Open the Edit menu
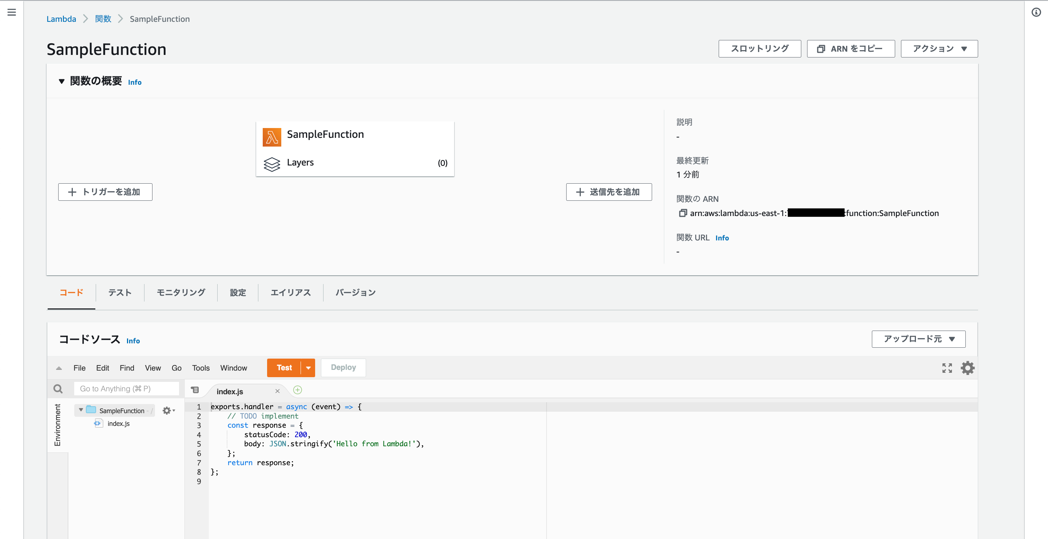 click(103, 368)
